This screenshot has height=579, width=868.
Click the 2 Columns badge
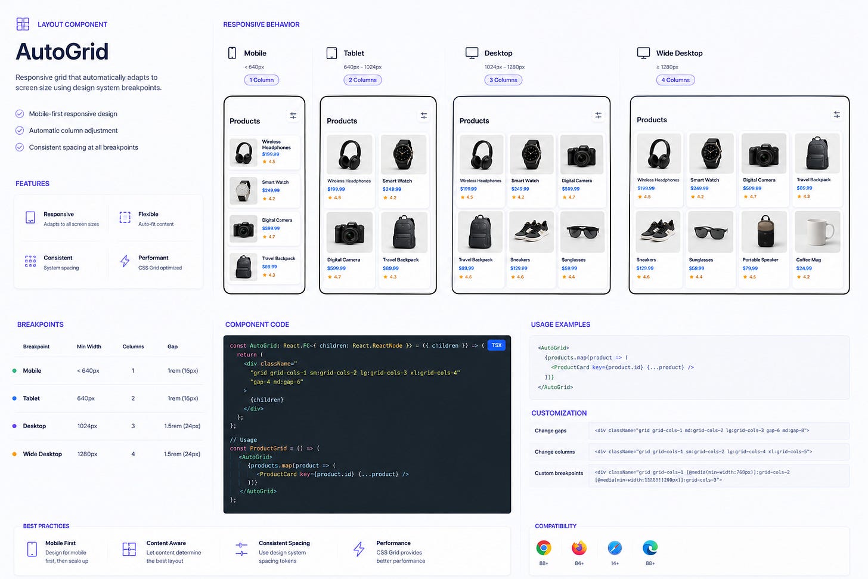pos(362,80)
